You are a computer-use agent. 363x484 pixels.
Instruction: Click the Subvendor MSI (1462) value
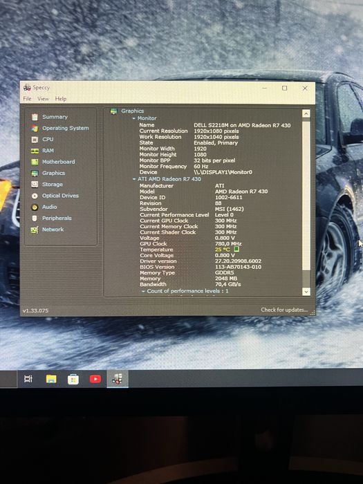coord(230,209)
